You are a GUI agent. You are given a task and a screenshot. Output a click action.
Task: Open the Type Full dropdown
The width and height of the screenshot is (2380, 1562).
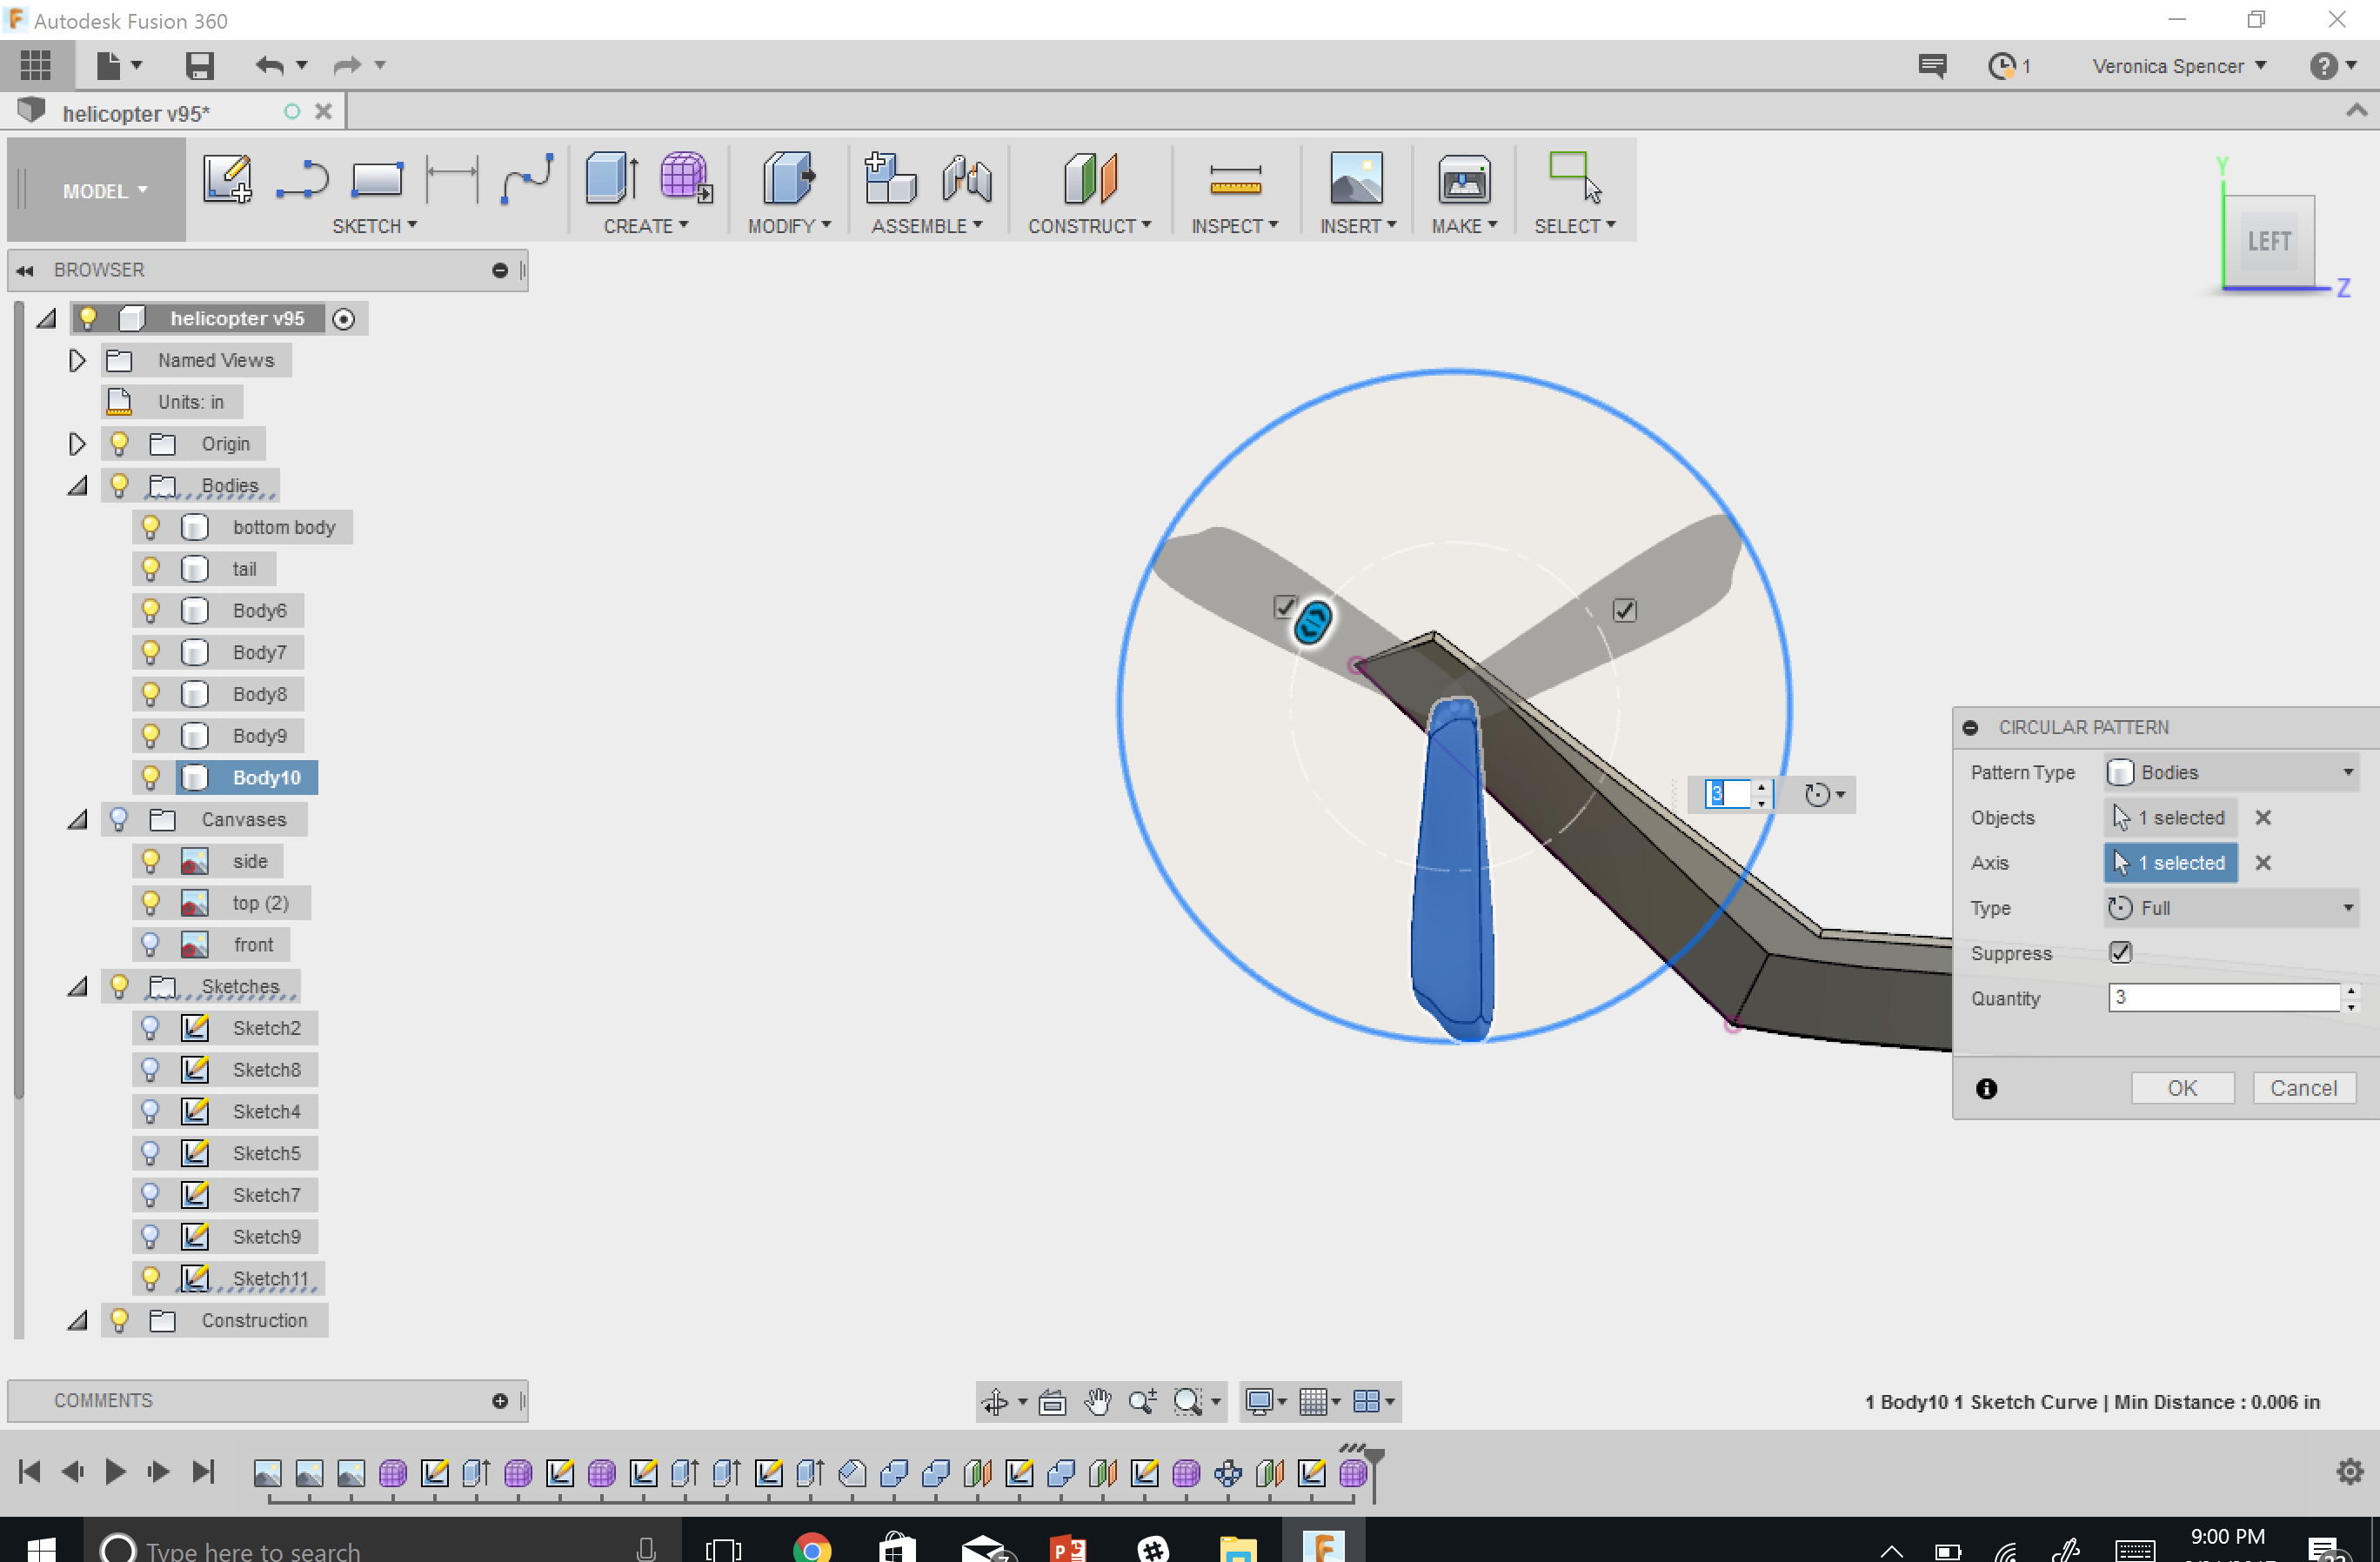coord(2231,908)
